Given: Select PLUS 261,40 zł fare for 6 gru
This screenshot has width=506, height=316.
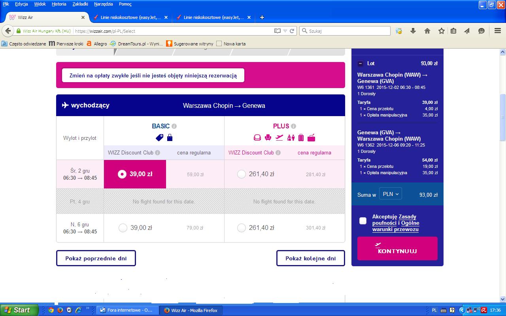Looking at the screenshot, I should tap(242, 228).
